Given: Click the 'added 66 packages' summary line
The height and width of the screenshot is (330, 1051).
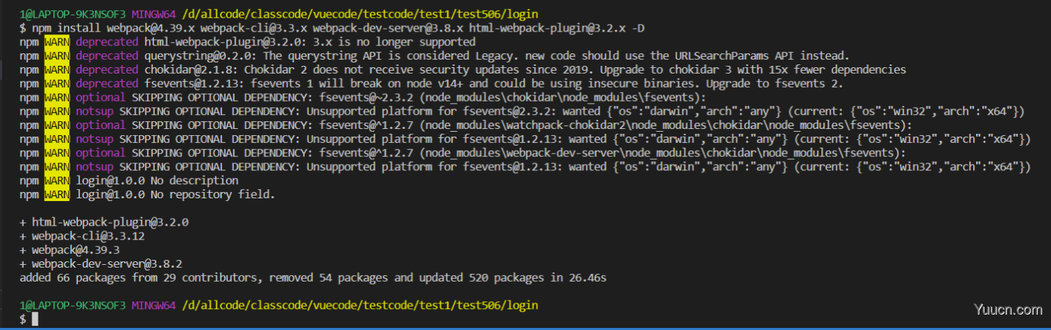Looking at the screenshot, I should pos(312,278).
